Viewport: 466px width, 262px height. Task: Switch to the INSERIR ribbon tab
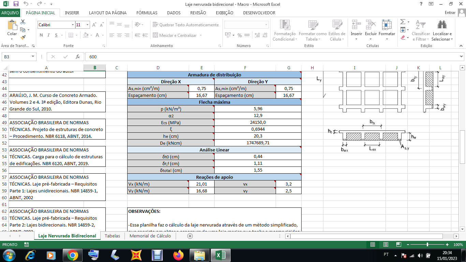tap(72, 13)
